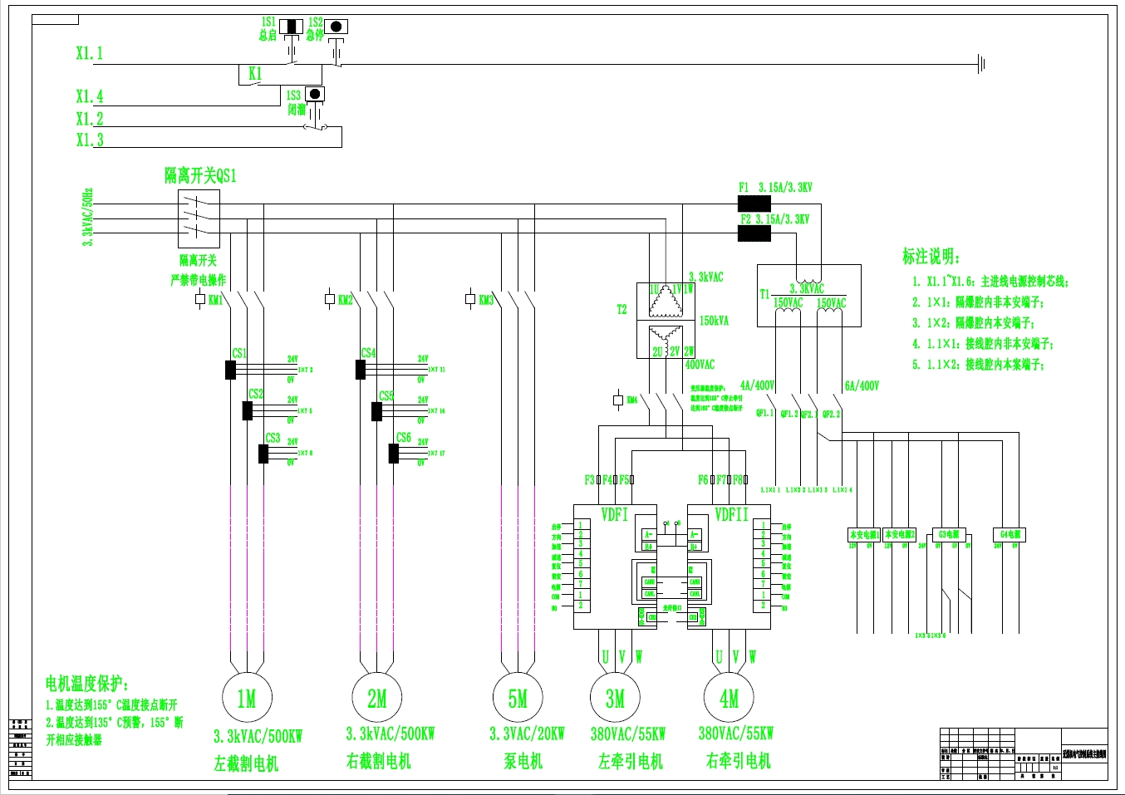Viewport: 1125px width, 795px height.
Task: Select the 隔离开关 QS1 isolator switch box
Action: (x=199, y=218)
